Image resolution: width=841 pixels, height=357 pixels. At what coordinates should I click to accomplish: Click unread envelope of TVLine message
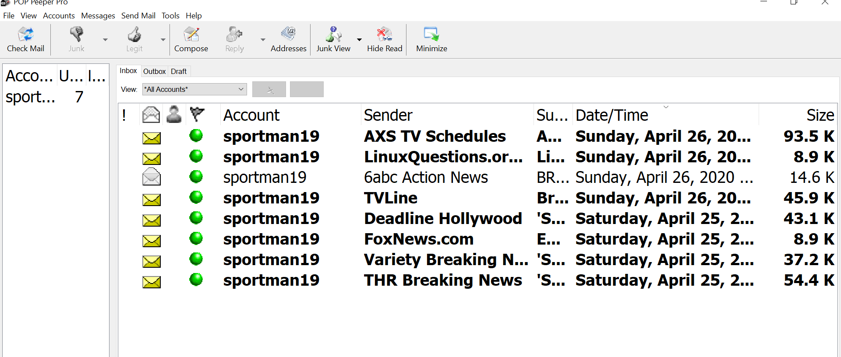152,199
